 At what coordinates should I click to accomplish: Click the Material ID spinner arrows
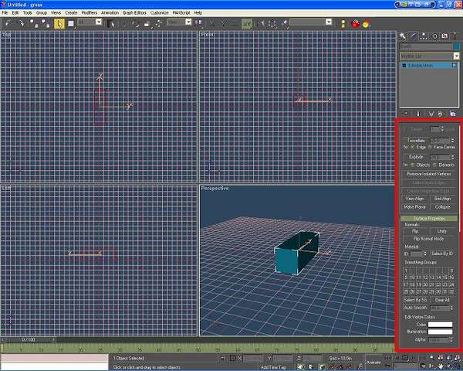[425, 254]
